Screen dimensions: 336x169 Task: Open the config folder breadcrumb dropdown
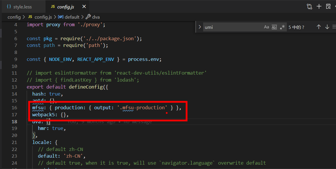[14, 17]
